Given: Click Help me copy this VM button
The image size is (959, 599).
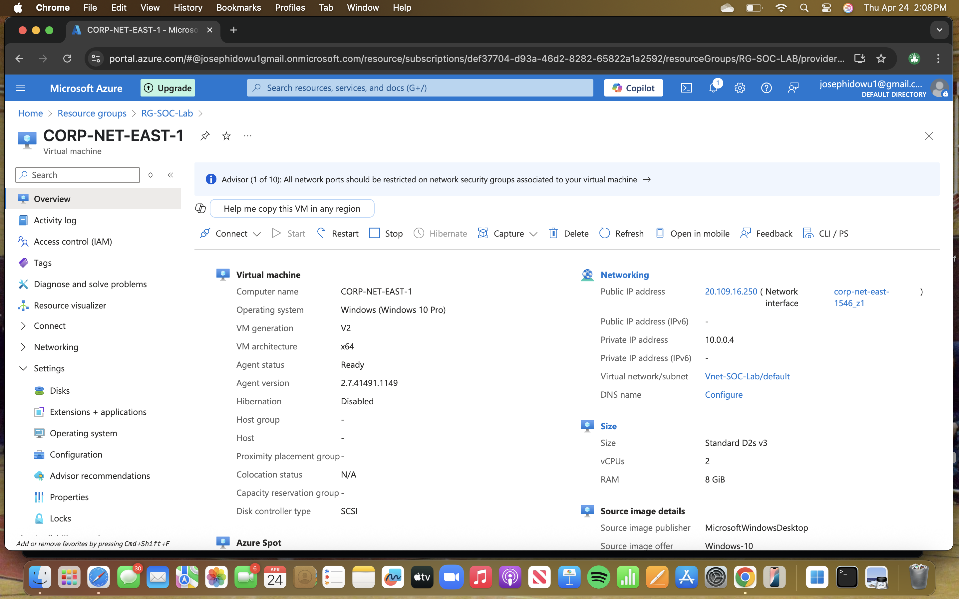Looking at the screenshot, I should (x=292, y=208).
